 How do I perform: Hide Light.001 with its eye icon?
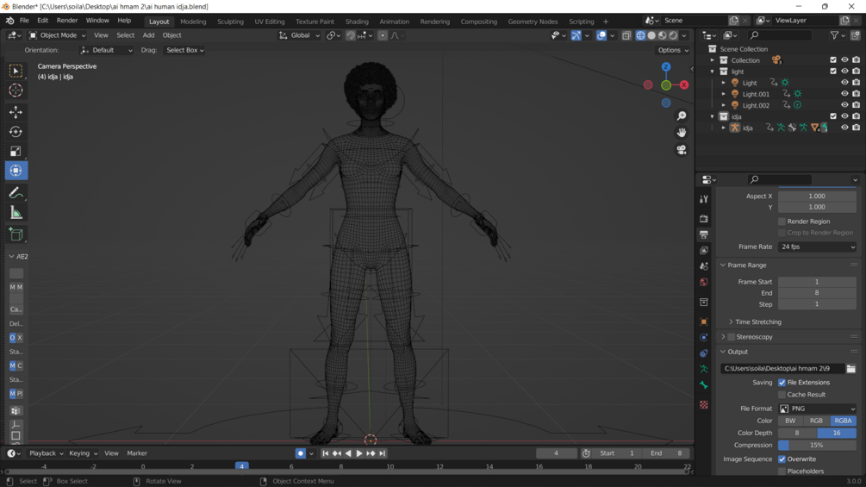click(x=844, y=94)
